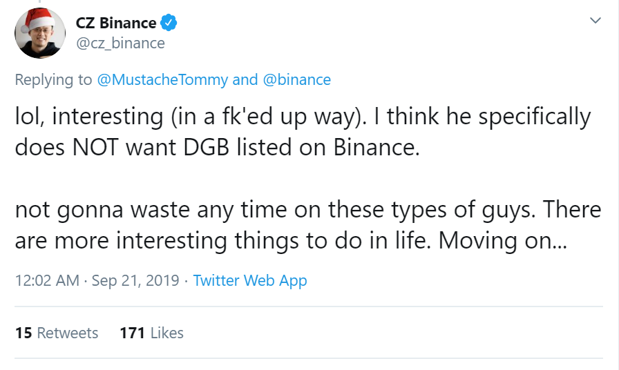Image resolution: width=619 pixels, height=370 pixels.
Task: Click tweet text 'DGB listed on Binance'
Action: (300, 147)
